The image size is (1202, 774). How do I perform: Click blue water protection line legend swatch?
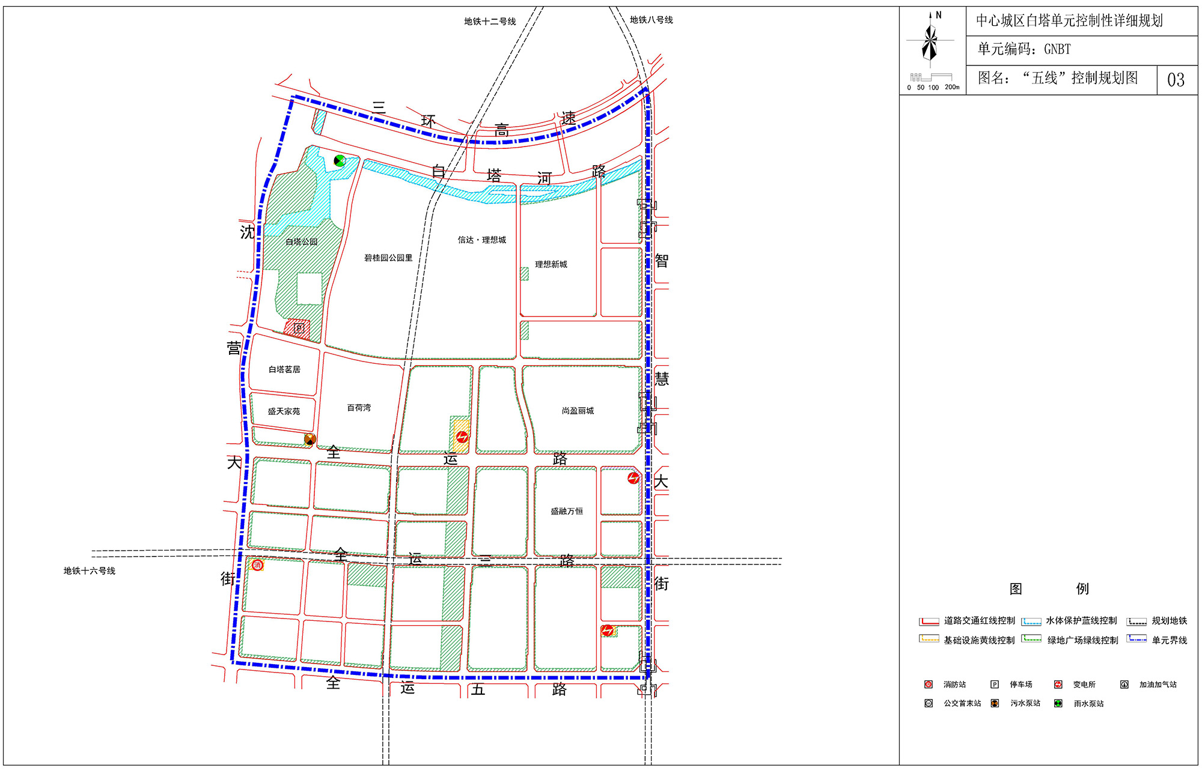1031,621
